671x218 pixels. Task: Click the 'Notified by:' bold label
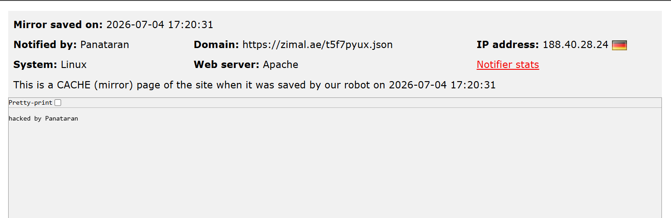click(45, 45)
